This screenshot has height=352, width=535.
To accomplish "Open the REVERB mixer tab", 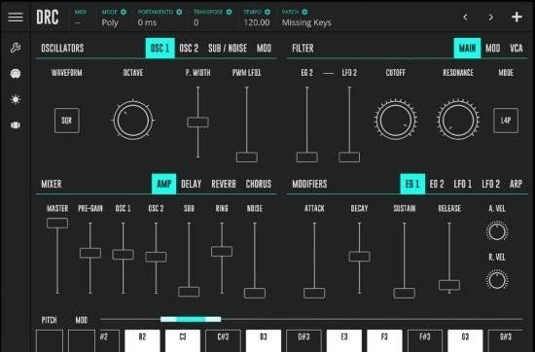I will [x=224, y=184].
